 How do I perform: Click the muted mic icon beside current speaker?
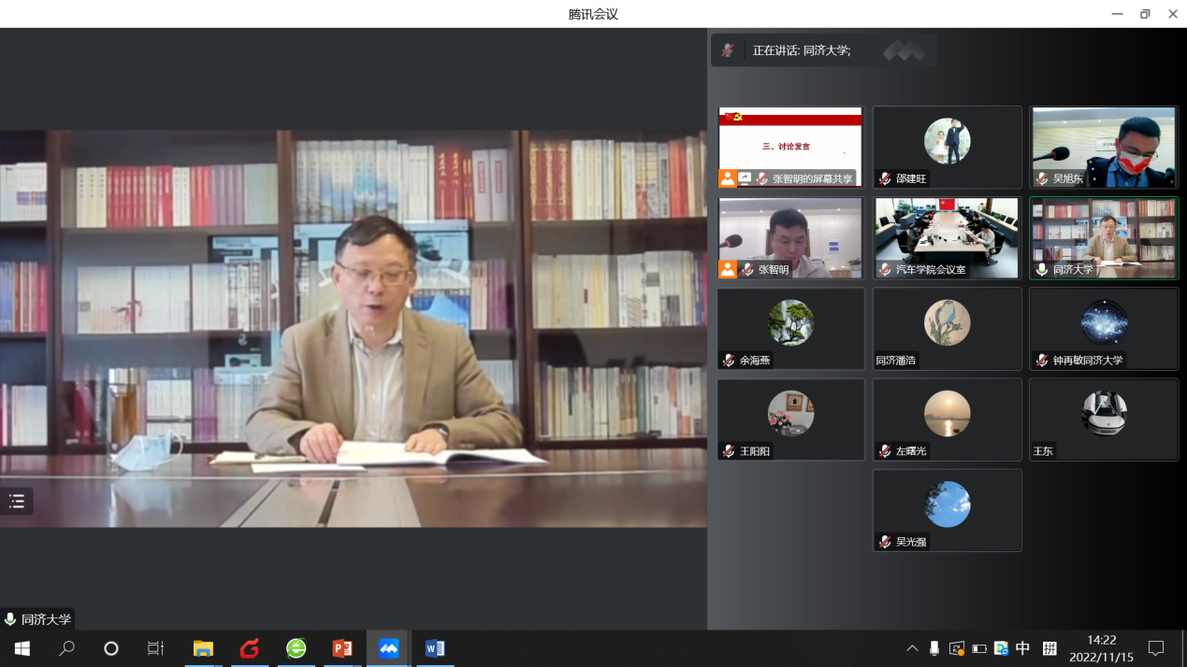[x=728, y=50]
